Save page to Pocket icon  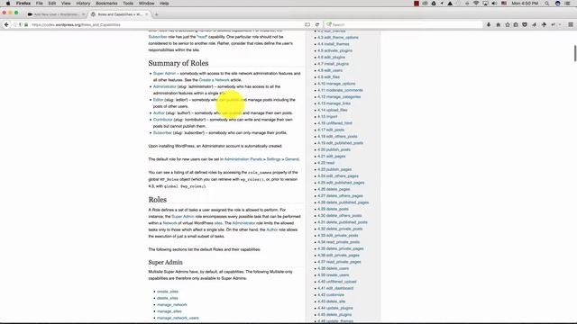click(x=525, y=24)
